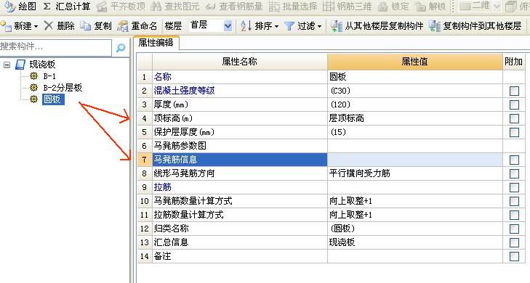Toggle 附加 checkbox for 归类名称 row

pos(514,229)
